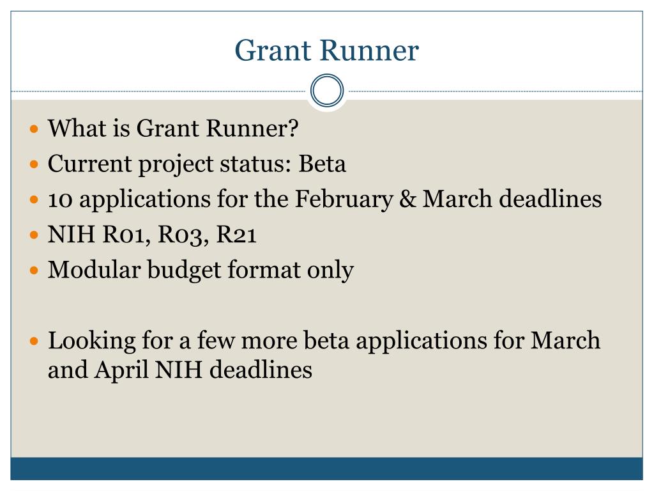Click the 'and April NIH deadlines' line
Screen dimensions: 654x491
pos(179,370)
